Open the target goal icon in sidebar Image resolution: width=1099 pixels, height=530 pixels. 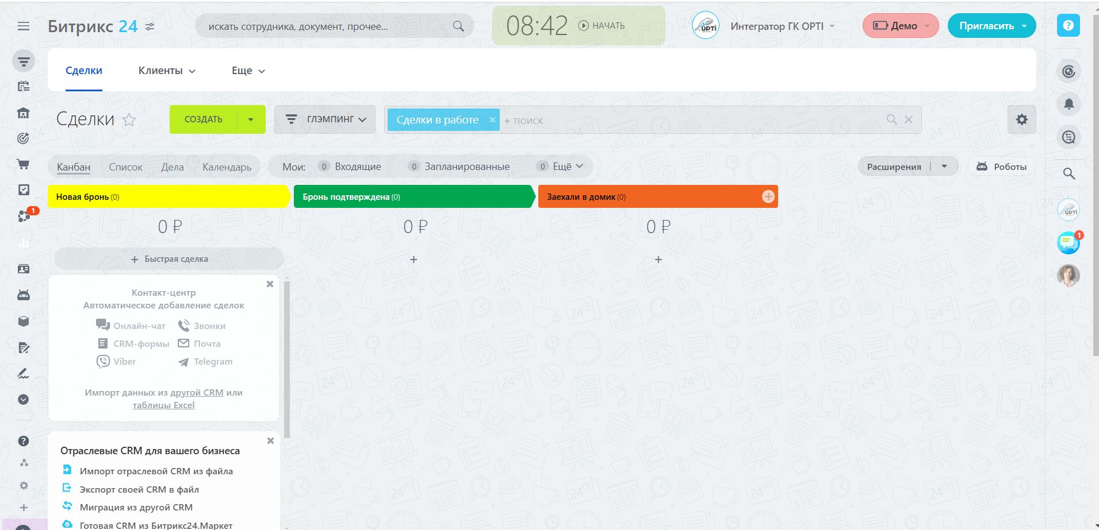click(x=24, y=138)
